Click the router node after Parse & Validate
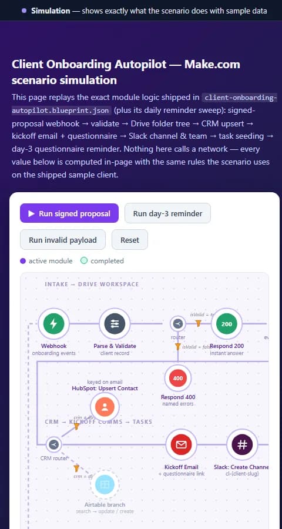This screenshot has width=282, height=529. [x=178, y=324]
